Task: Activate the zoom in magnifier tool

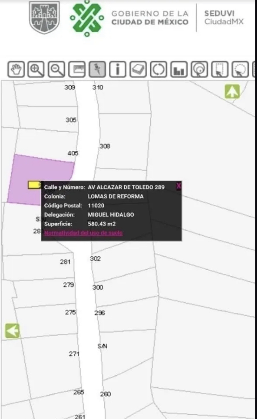Action: (36, 69)
